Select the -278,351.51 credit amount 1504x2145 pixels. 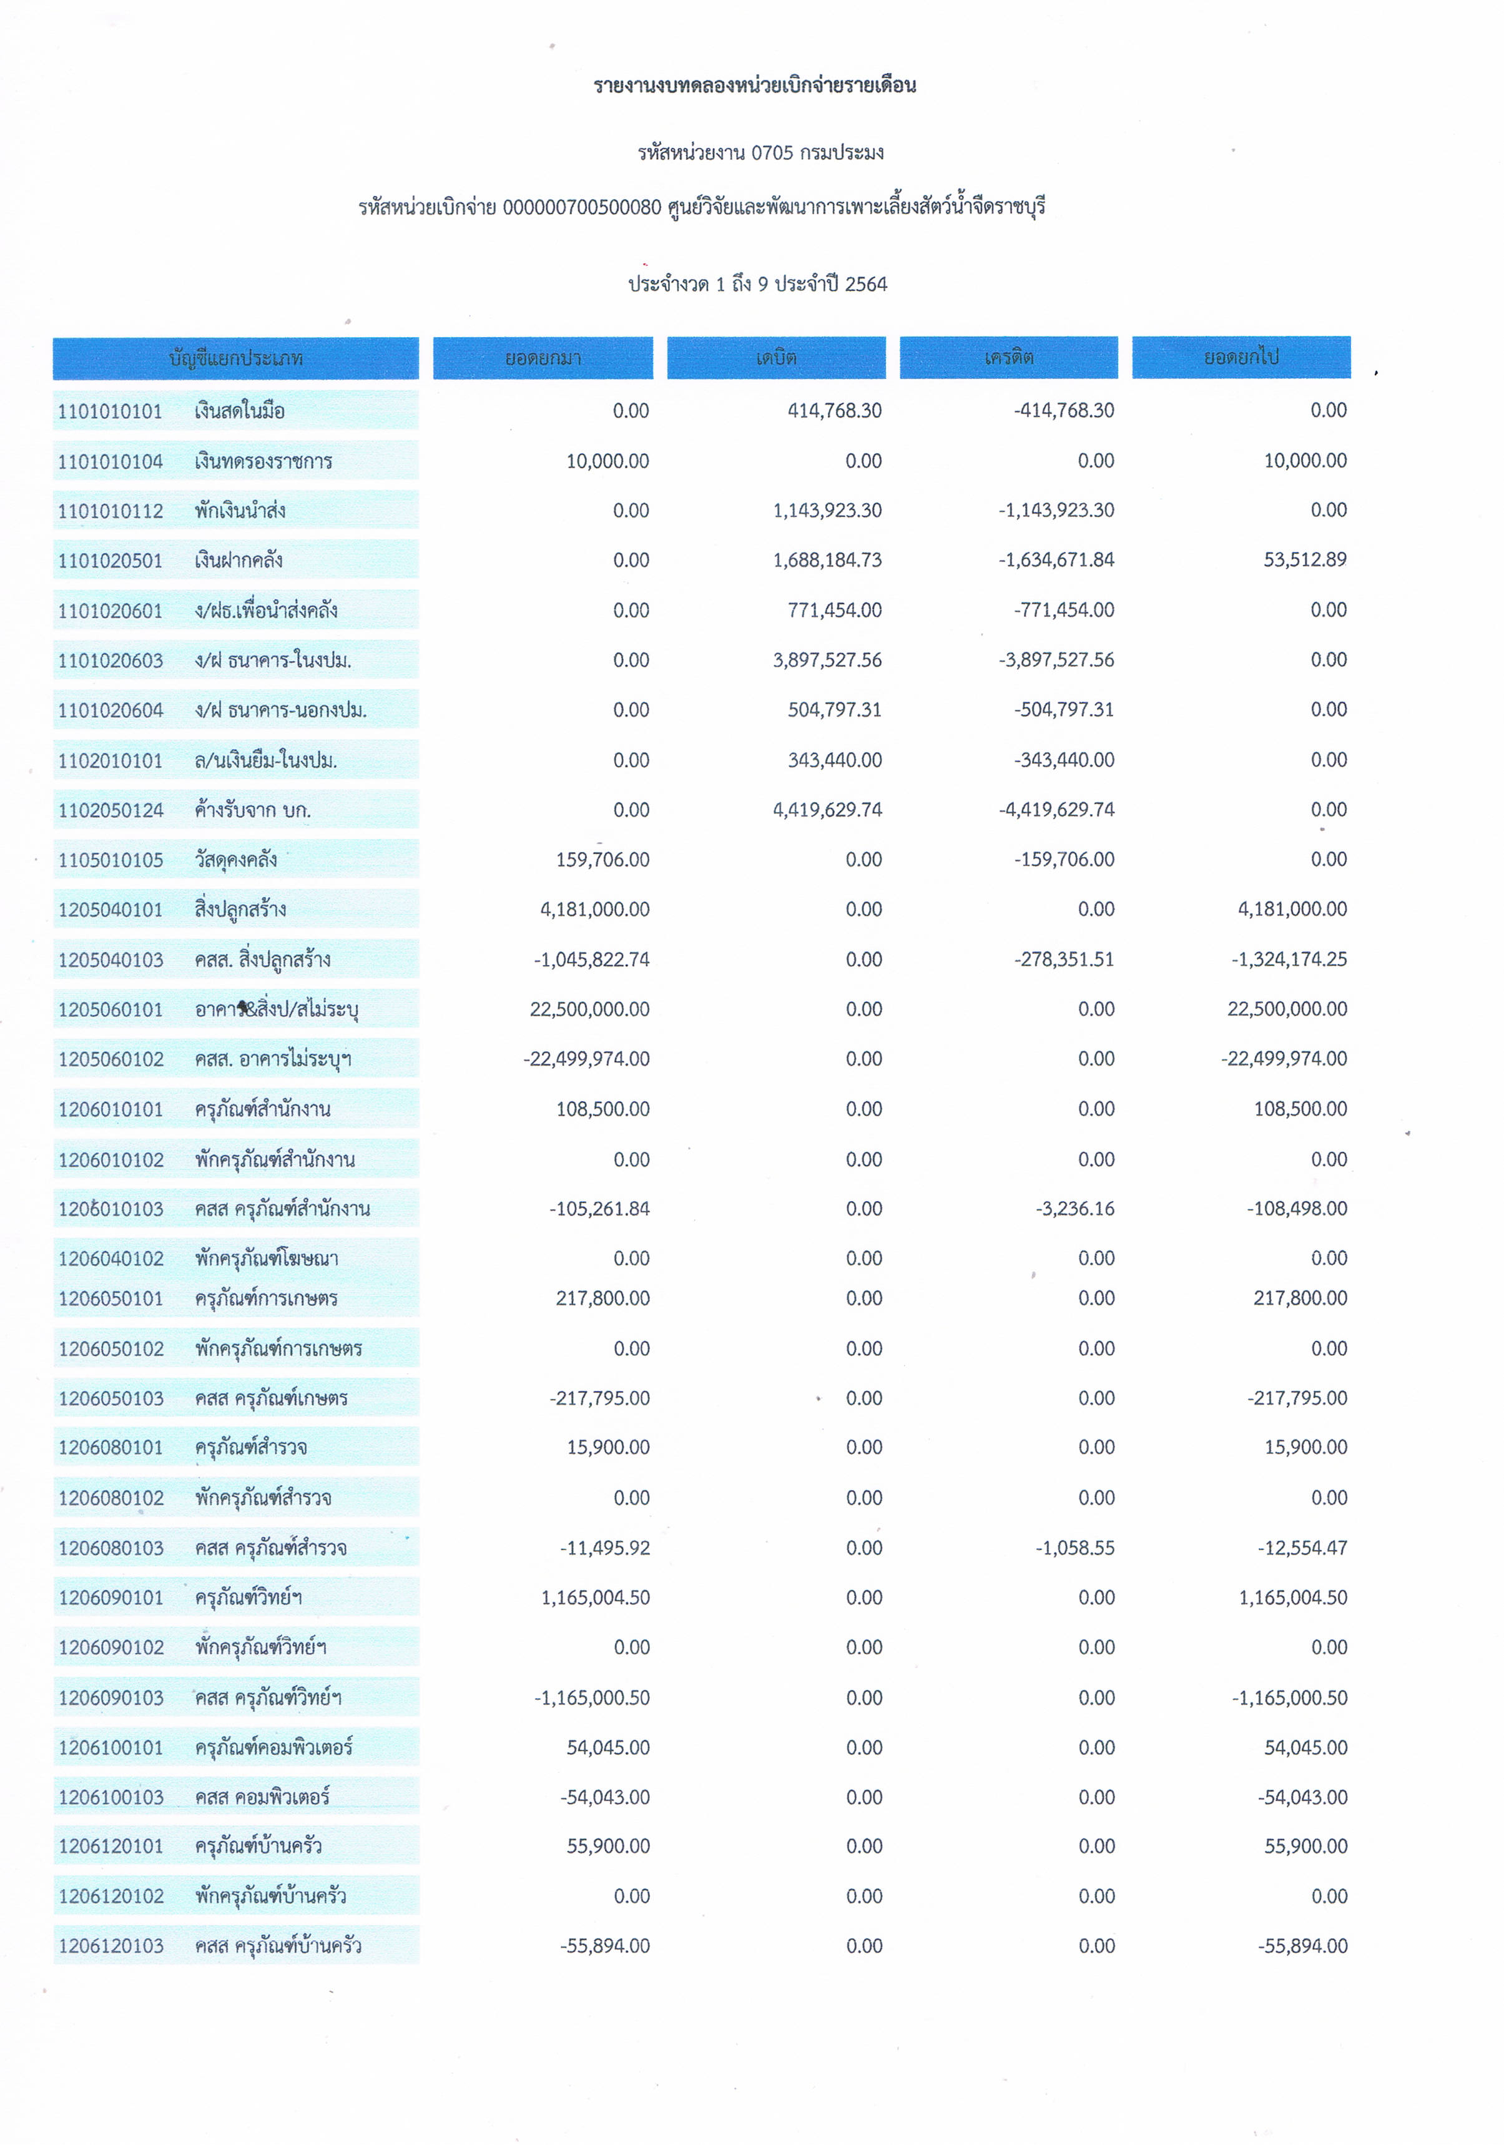coord(1064,960)
